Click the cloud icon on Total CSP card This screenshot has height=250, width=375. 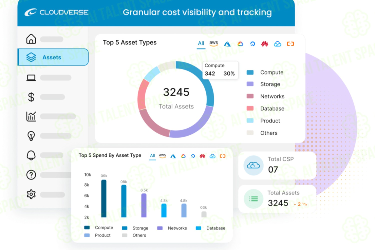253,165
